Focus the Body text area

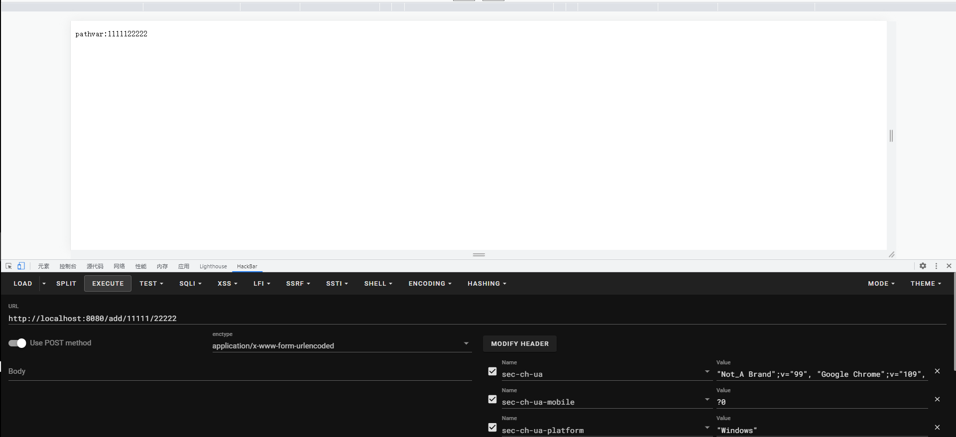point(240,371)
